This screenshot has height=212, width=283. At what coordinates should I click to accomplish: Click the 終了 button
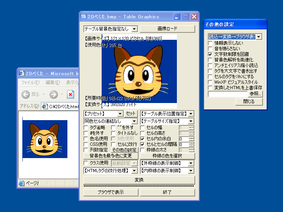pyautogui.click(x=168, y=192)
